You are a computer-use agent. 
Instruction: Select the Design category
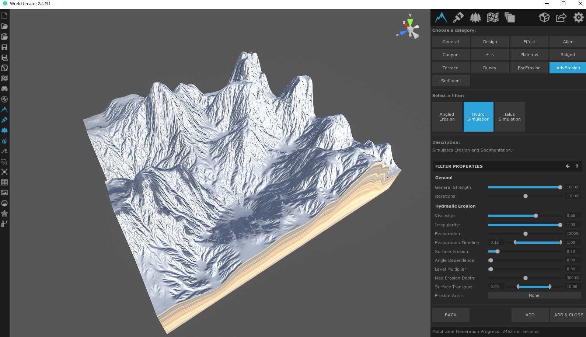[x=490, y=42]
